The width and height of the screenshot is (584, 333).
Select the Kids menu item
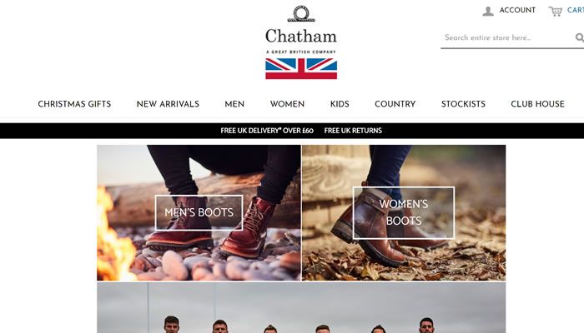340,104
